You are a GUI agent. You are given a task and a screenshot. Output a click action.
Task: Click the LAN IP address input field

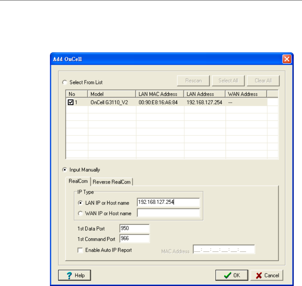168,202
